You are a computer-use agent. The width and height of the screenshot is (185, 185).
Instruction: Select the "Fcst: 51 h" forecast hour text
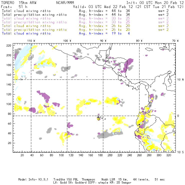click(14, 7)
